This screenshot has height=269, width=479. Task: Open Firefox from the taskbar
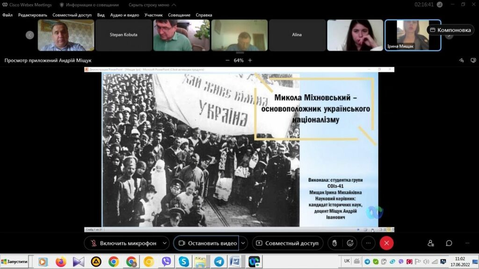[61, 262]
